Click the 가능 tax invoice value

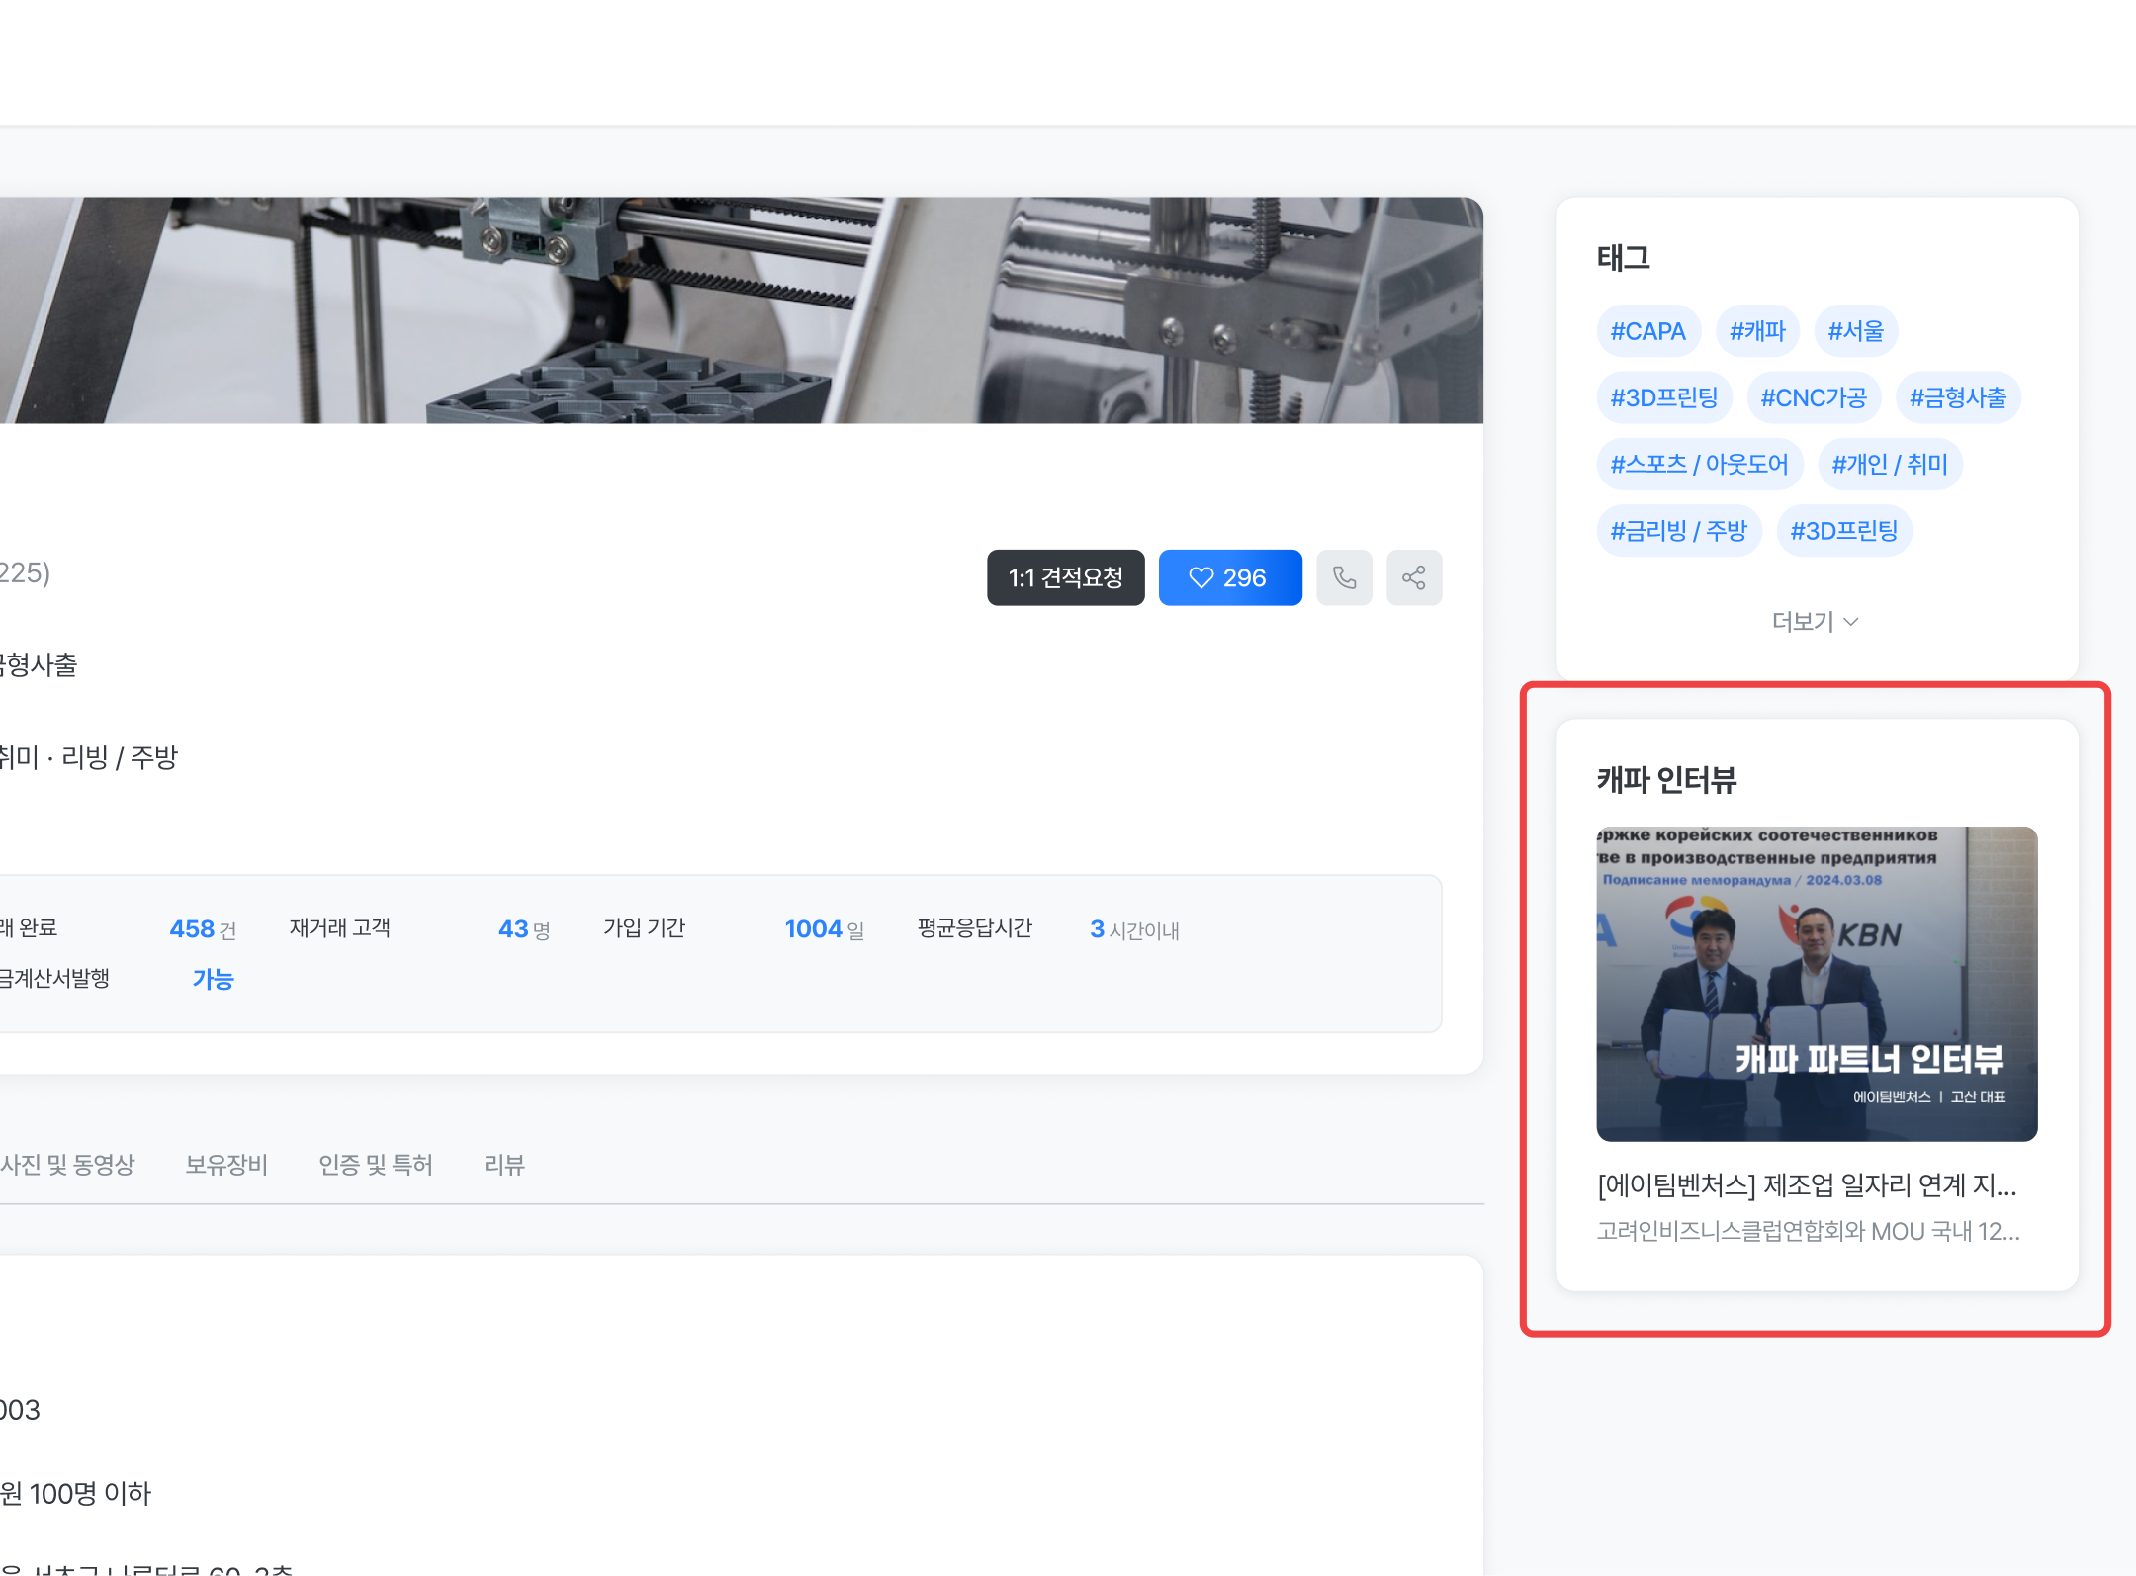tap(213, 979)
